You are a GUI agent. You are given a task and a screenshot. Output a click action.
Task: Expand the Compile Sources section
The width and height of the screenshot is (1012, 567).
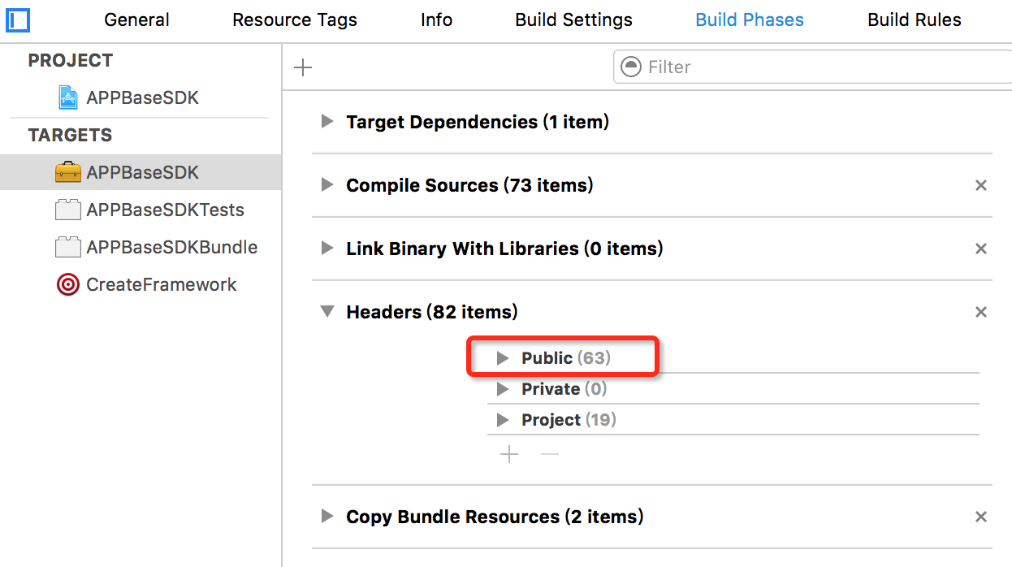pos(327,185)
